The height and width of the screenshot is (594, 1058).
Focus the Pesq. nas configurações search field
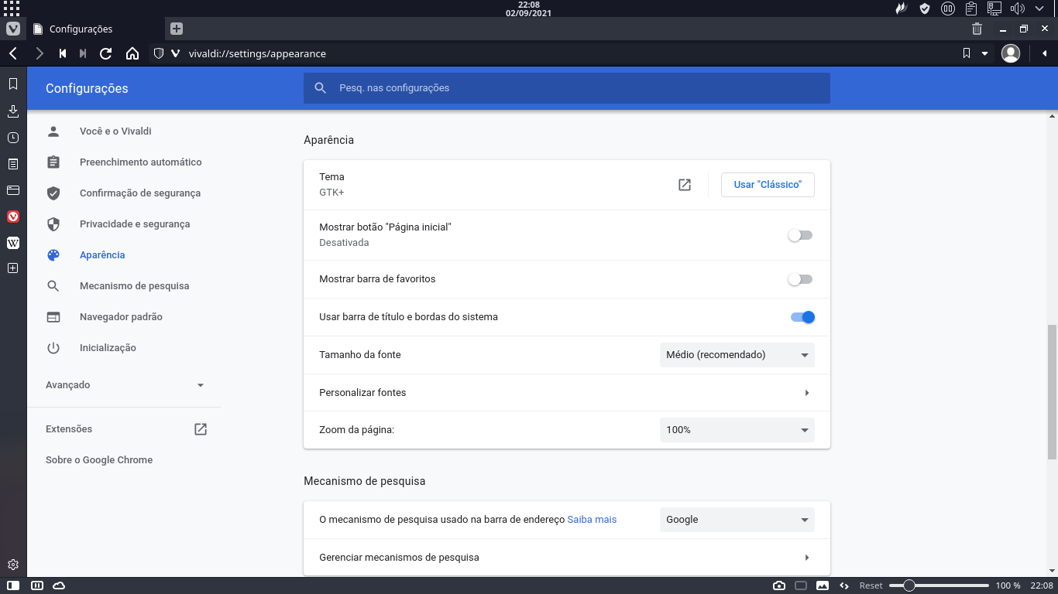click(567, 88)
